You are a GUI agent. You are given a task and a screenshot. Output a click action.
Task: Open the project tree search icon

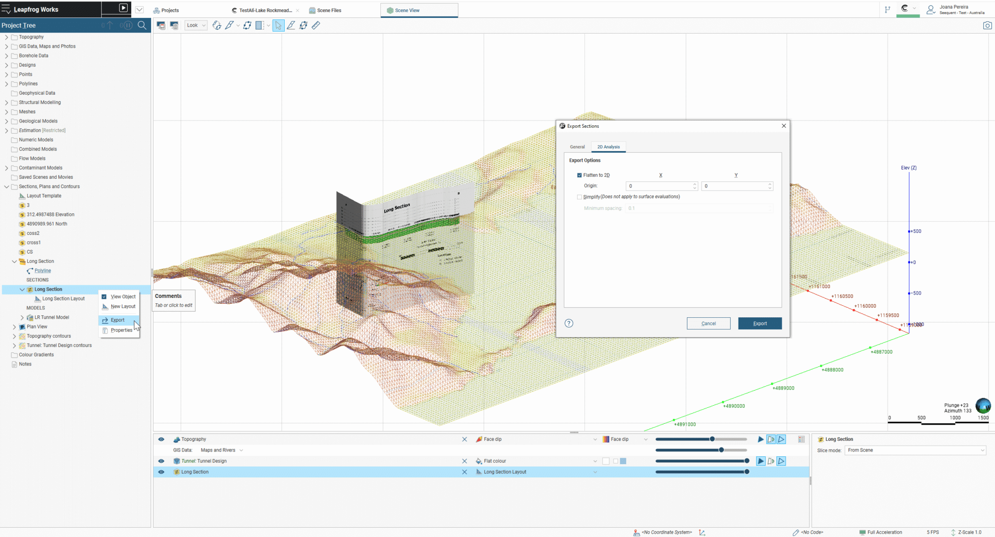click(x=142, y=25)
